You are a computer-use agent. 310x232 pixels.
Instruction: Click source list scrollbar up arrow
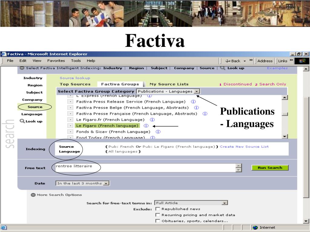(285, 97)
